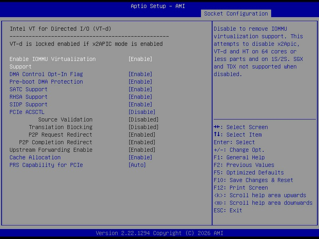Click the F12: Print Screen hint
Viewport: 319px width, 239px height.
point(241,188)
